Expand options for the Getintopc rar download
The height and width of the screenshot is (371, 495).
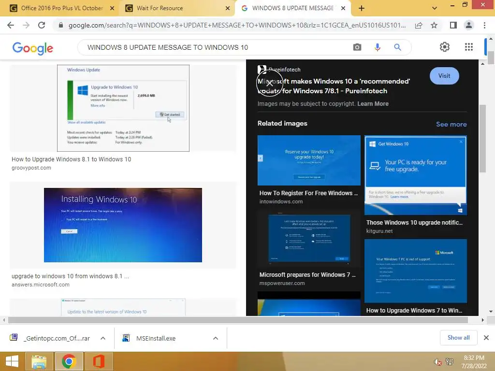(103, 338)
